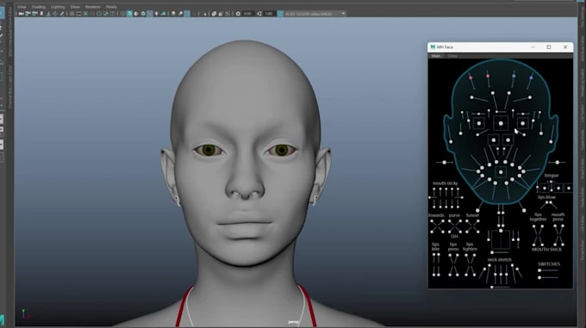Click the upper SWITCHES slider handle
The image size is (586, 328).
point(539,270)
